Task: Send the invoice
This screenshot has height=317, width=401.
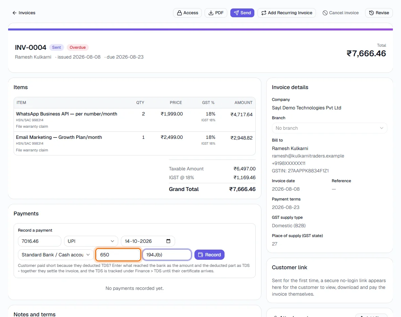Action: tap(242, 13)
